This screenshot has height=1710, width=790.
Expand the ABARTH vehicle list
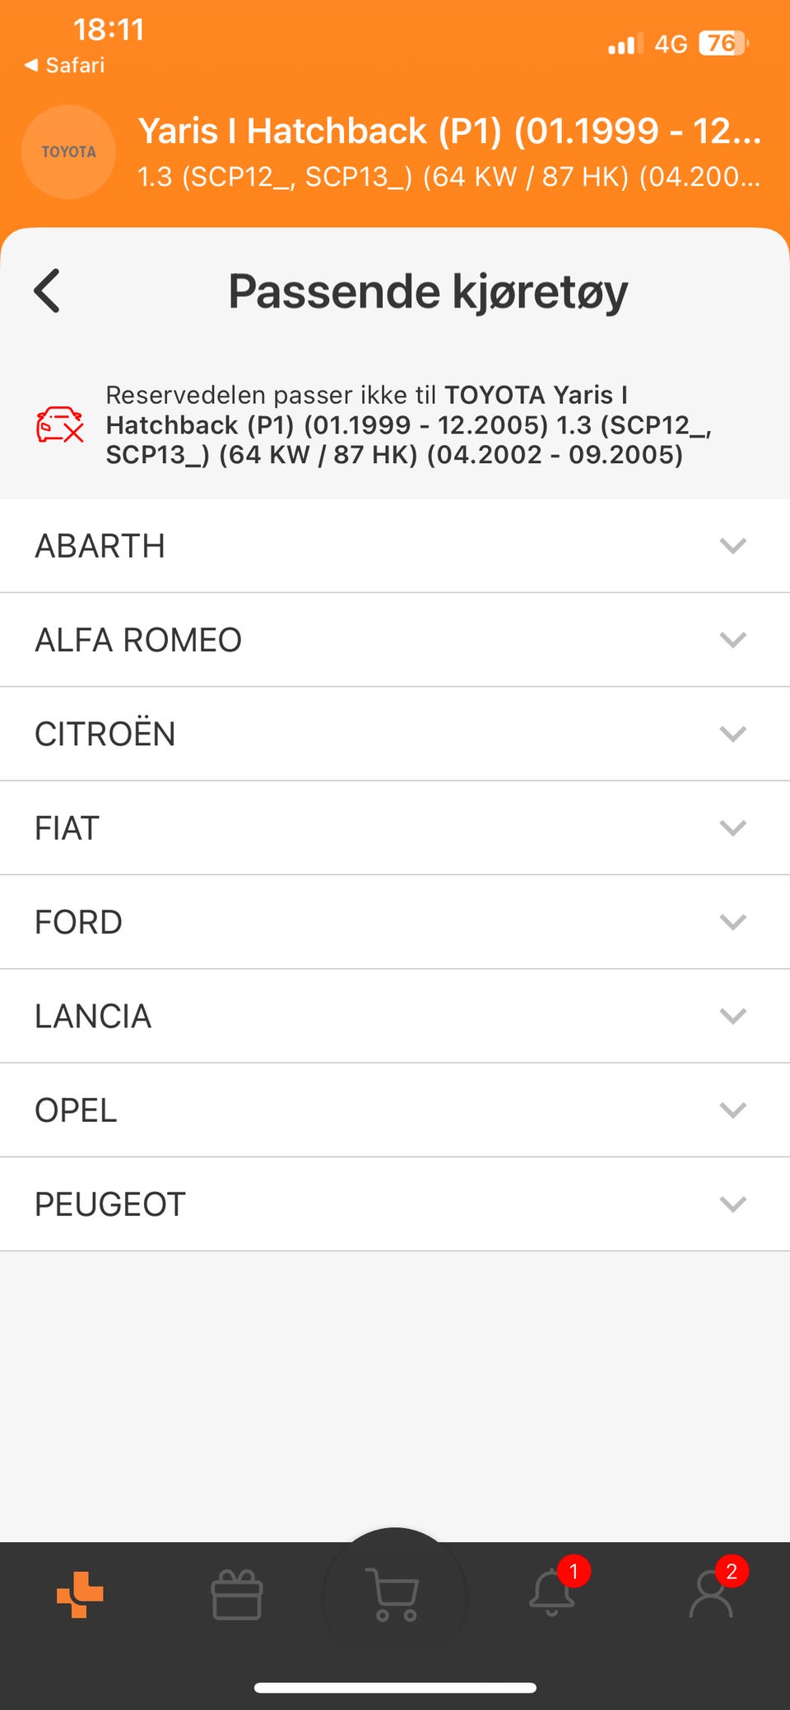[732, 546]
